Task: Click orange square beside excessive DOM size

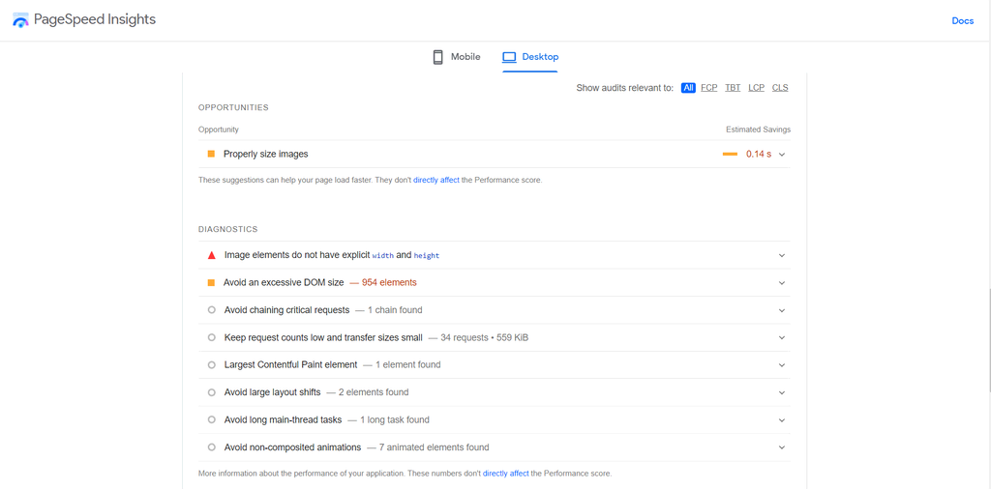Action: coord(211,283)
